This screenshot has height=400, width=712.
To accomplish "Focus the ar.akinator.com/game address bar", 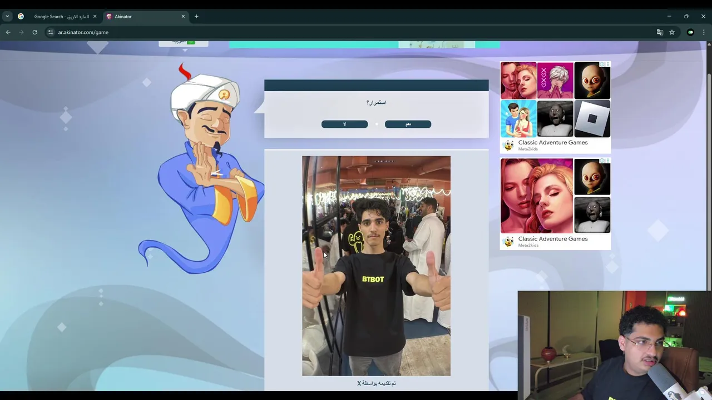I will 356,32.
